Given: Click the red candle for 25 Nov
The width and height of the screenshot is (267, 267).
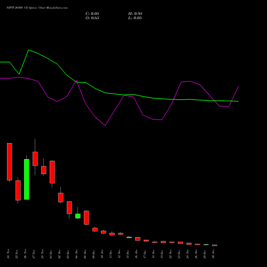Looking at the screenshot, I should point(18,191).
